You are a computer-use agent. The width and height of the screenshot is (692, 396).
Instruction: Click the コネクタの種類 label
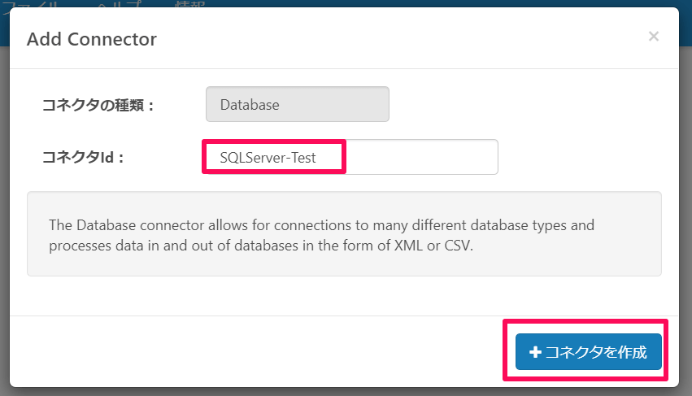pyautogui.click(x=98, y=105)
